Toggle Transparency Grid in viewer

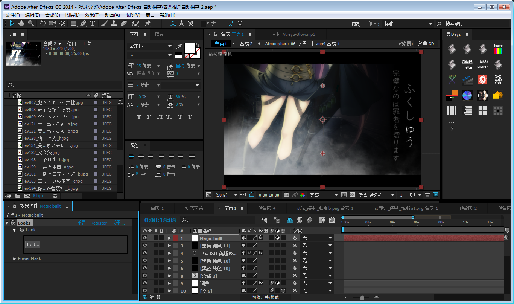click(352, 195)
